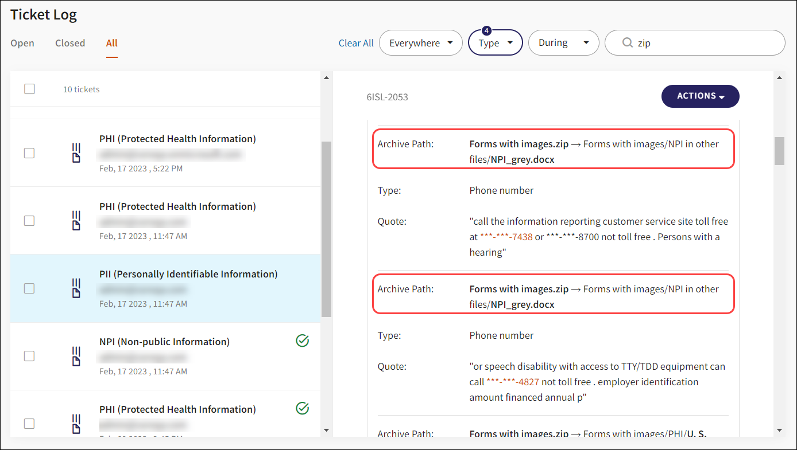Click the green checkmark on the last PHI ticket
This screenshot has width=797, height=450.
(x=302, y=408)
